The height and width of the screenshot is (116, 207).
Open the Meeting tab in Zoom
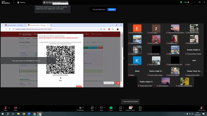[x=21, y=2]
